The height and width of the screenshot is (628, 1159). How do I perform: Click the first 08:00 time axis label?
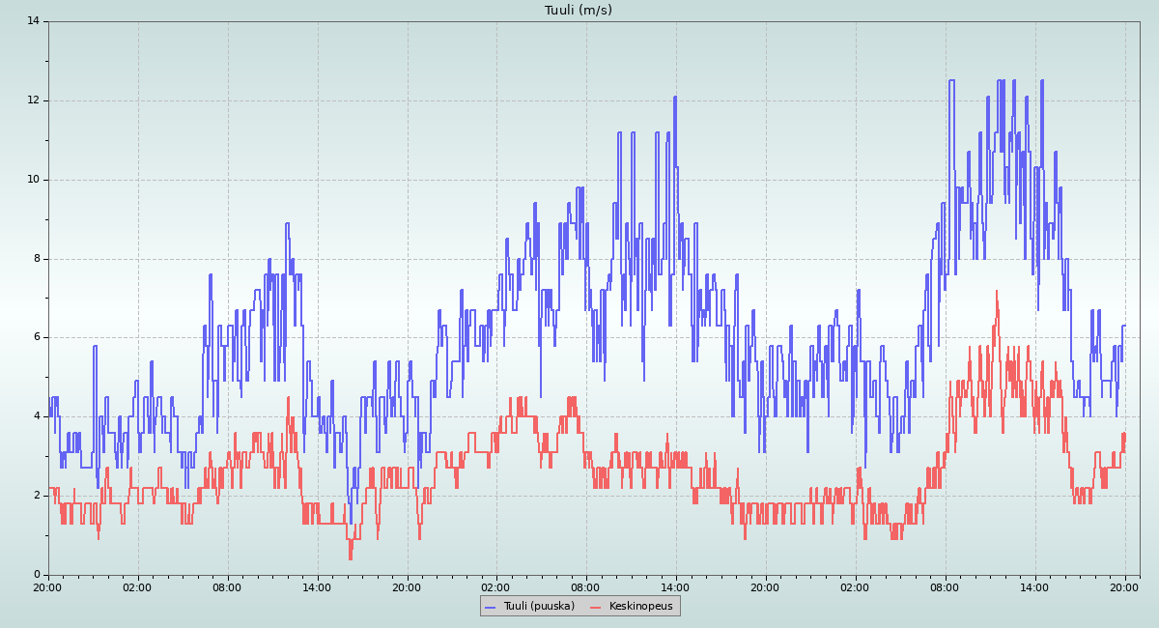227,586
